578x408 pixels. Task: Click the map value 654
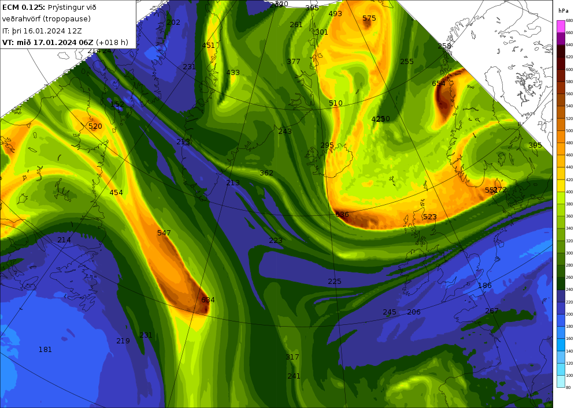tap(439, 84)
